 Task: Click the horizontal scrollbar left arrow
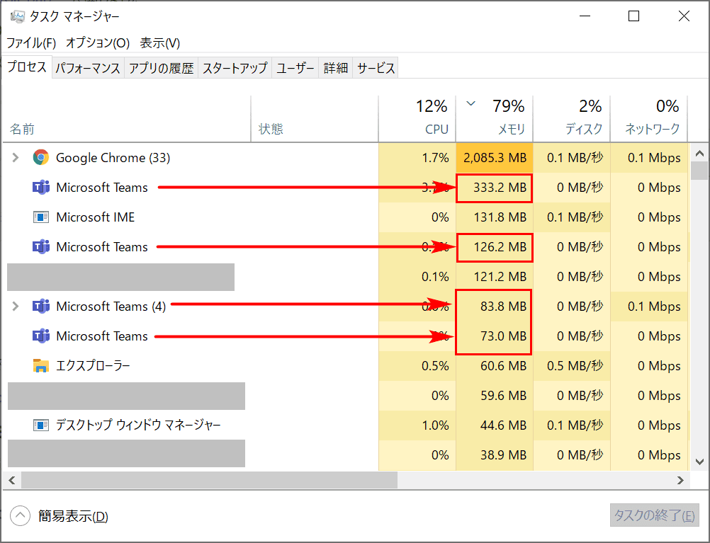coord(12,480)
